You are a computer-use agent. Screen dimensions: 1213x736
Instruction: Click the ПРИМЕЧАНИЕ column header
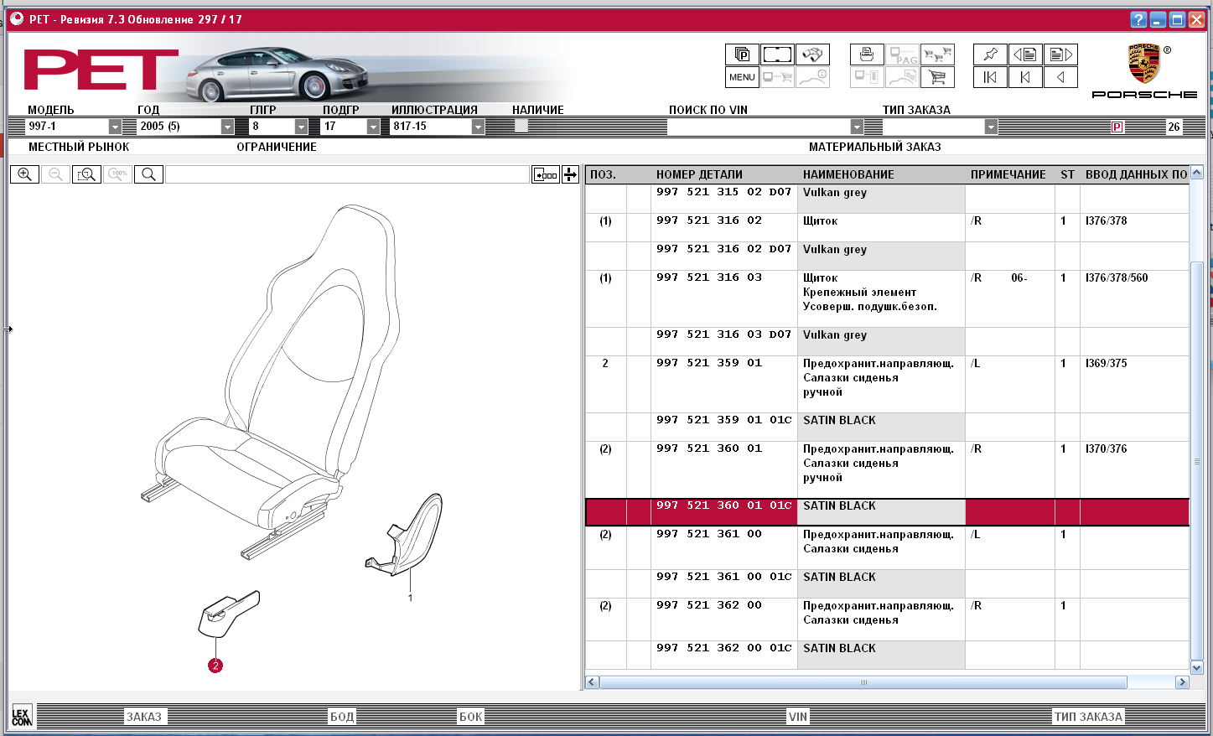click(1008, 174)
